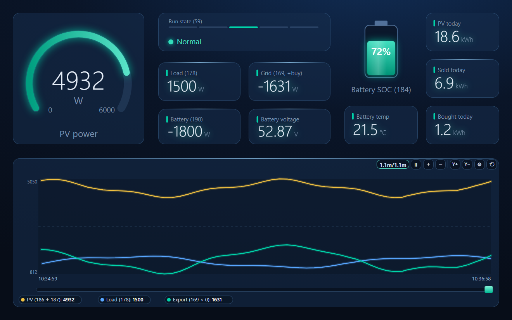Click the Battery (190) value -1800

(x=185, y=131)
